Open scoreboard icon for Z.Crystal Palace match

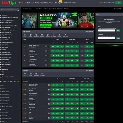pyautogui.click(x=46, y=60)
